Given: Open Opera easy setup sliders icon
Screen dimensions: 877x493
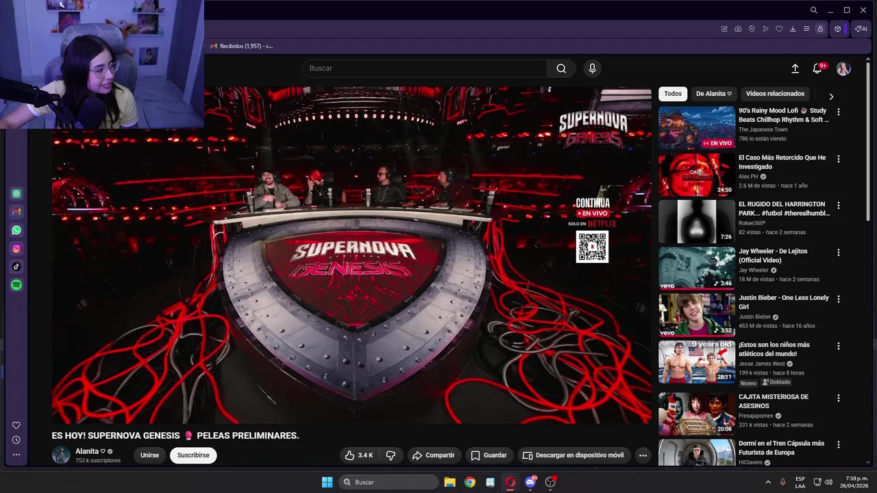Looking at the screenshot, I should coord(806,29).
